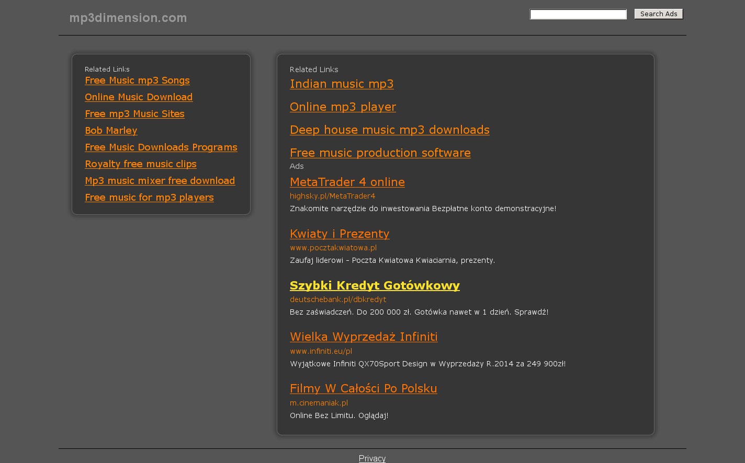Image resolution: width=745 pixels, height=463 pixels.
Task: Open the Free Music mp3 Songs link
Action: pyautogui.click(x=137, y=80)
